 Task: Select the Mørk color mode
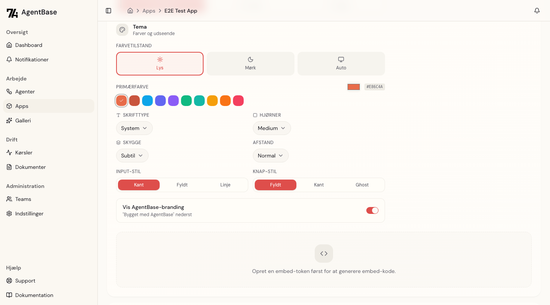[x=251, y=64]
